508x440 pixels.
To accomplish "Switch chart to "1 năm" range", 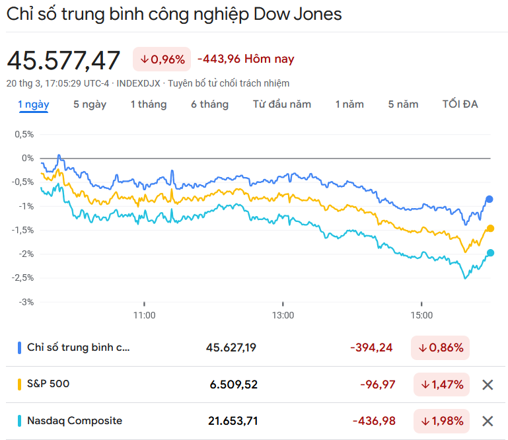I will click(x=349, y=104).
